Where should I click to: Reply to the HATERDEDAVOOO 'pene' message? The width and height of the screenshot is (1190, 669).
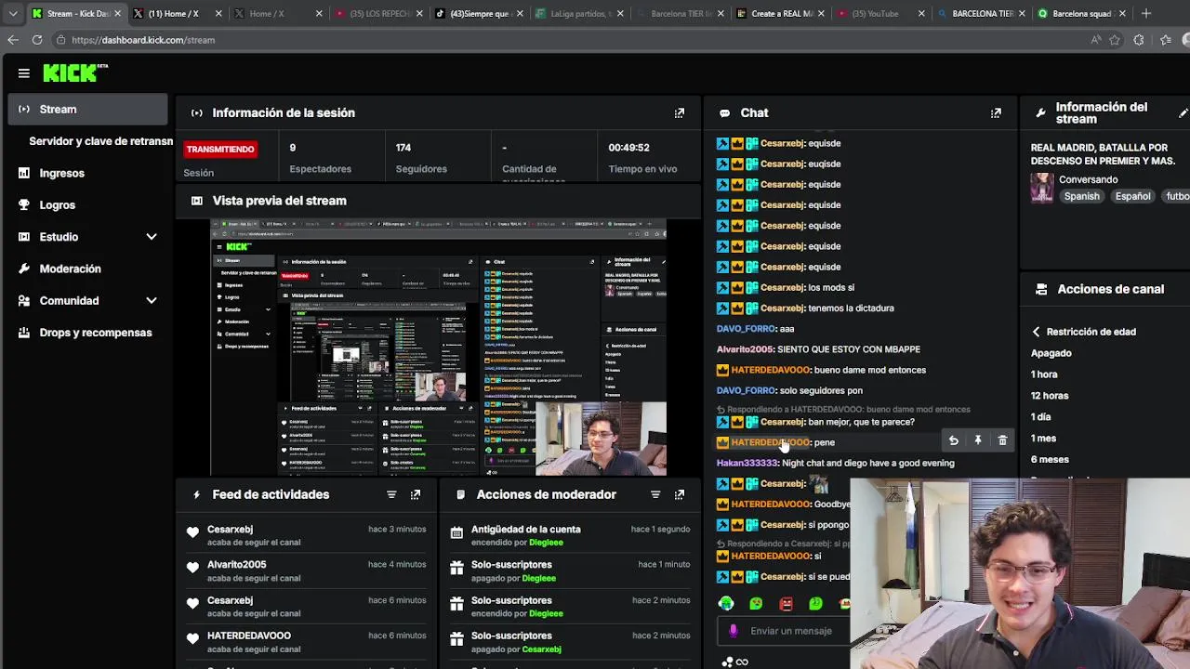point(953,441)
